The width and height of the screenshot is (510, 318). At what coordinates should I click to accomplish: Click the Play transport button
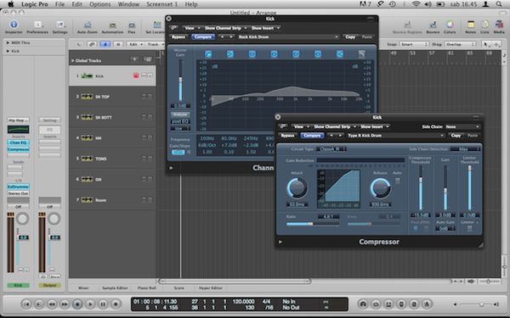90,304
